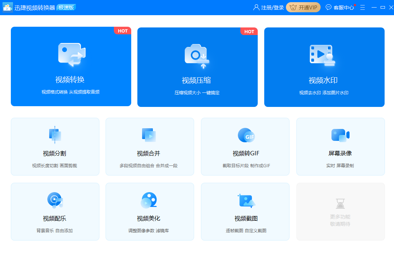The height and width of the screenshot is (255, 394).
Task: Click the 开通VIP upgrade button
Action: [303, 7]
